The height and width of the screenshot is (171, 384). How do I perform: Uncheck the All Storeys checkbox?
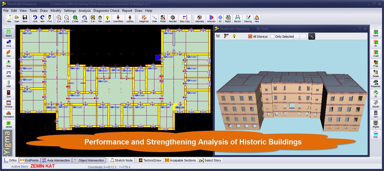250,36
